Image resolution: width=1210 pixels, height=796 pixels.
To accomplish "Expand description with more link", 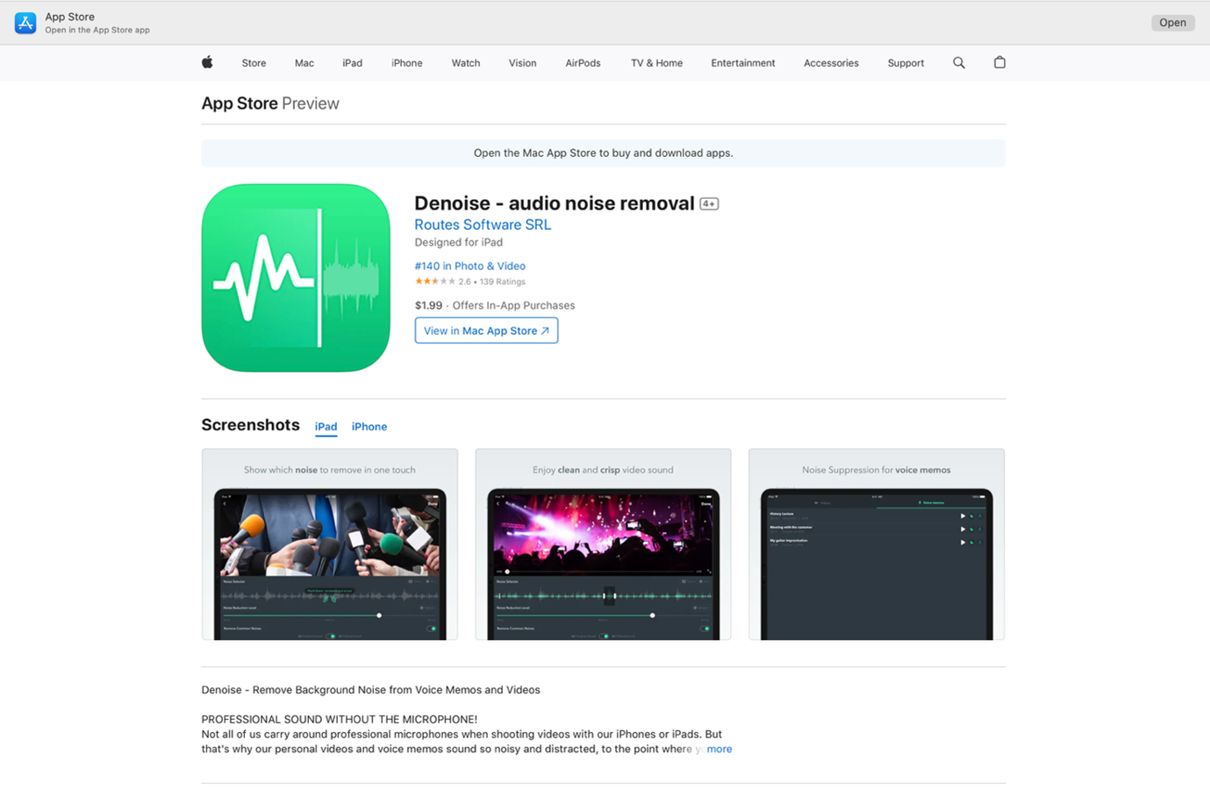I will pyautogui.click(x=720, y=749).
